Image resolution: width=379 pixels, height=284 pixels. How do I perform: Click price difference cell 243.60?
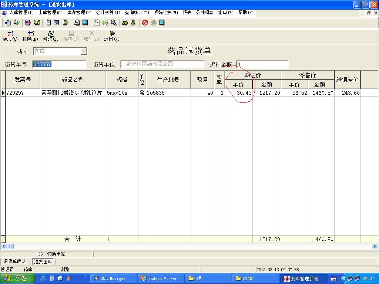347,93
